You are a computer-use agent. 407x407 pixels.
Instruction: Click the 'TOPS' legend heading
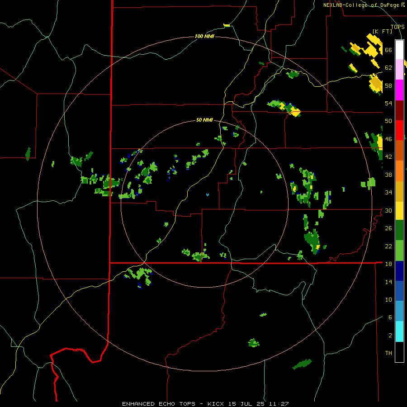click(398, 27)
